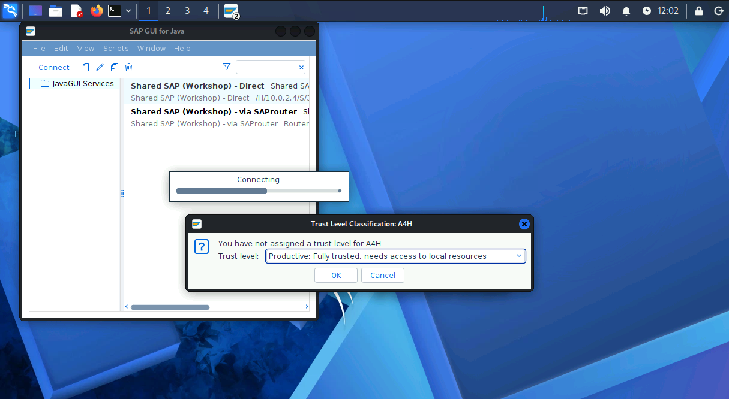Open the file manager from the panel
Screen dimensions: 729x399
point(56,11)
